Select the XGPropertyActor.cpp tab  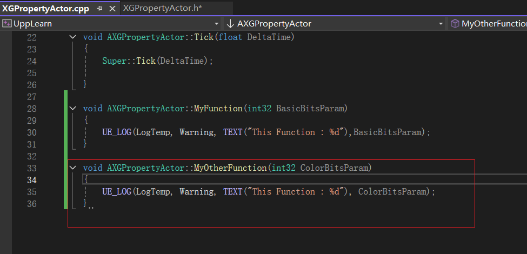click(45, 9)
